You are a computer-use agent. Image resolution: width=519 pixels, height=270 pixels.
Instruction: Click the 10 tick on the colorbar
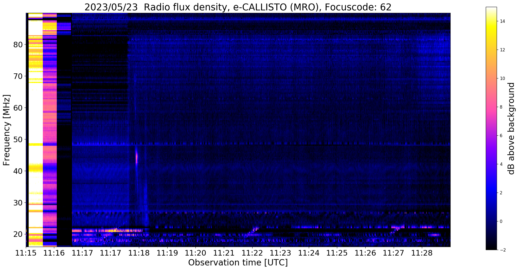(x=502, y=78)
